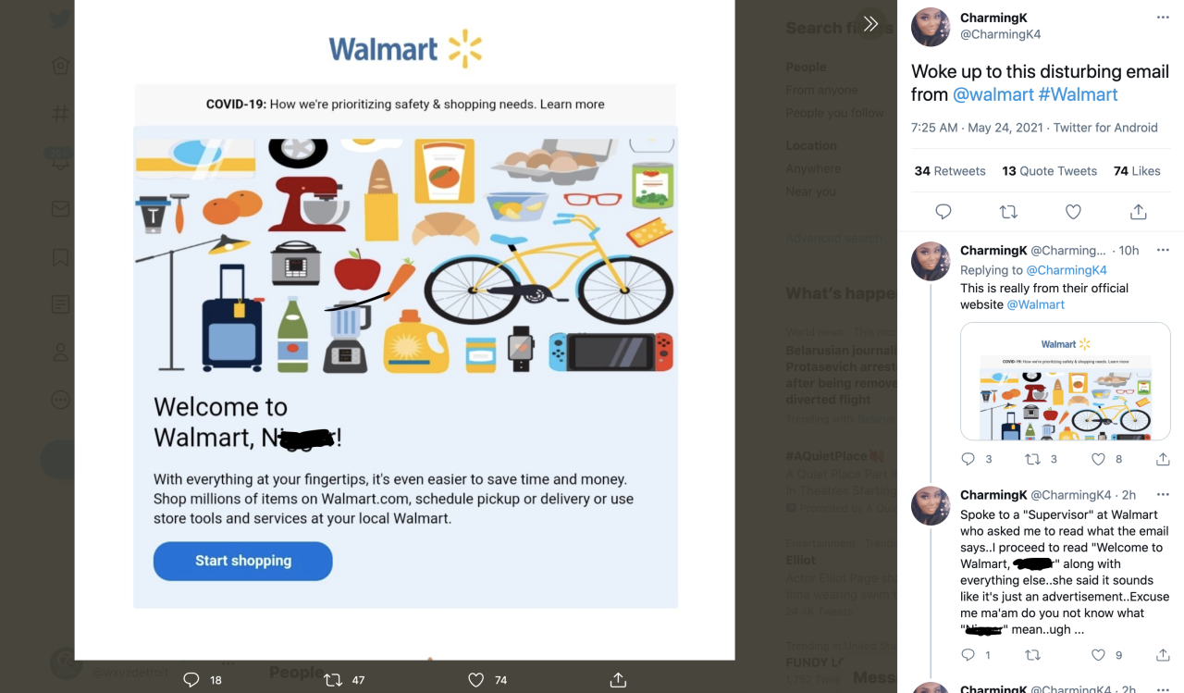Share the main tweet in side panel
The height and width of the screenshot is (693, 1184).
(1139, 212)
